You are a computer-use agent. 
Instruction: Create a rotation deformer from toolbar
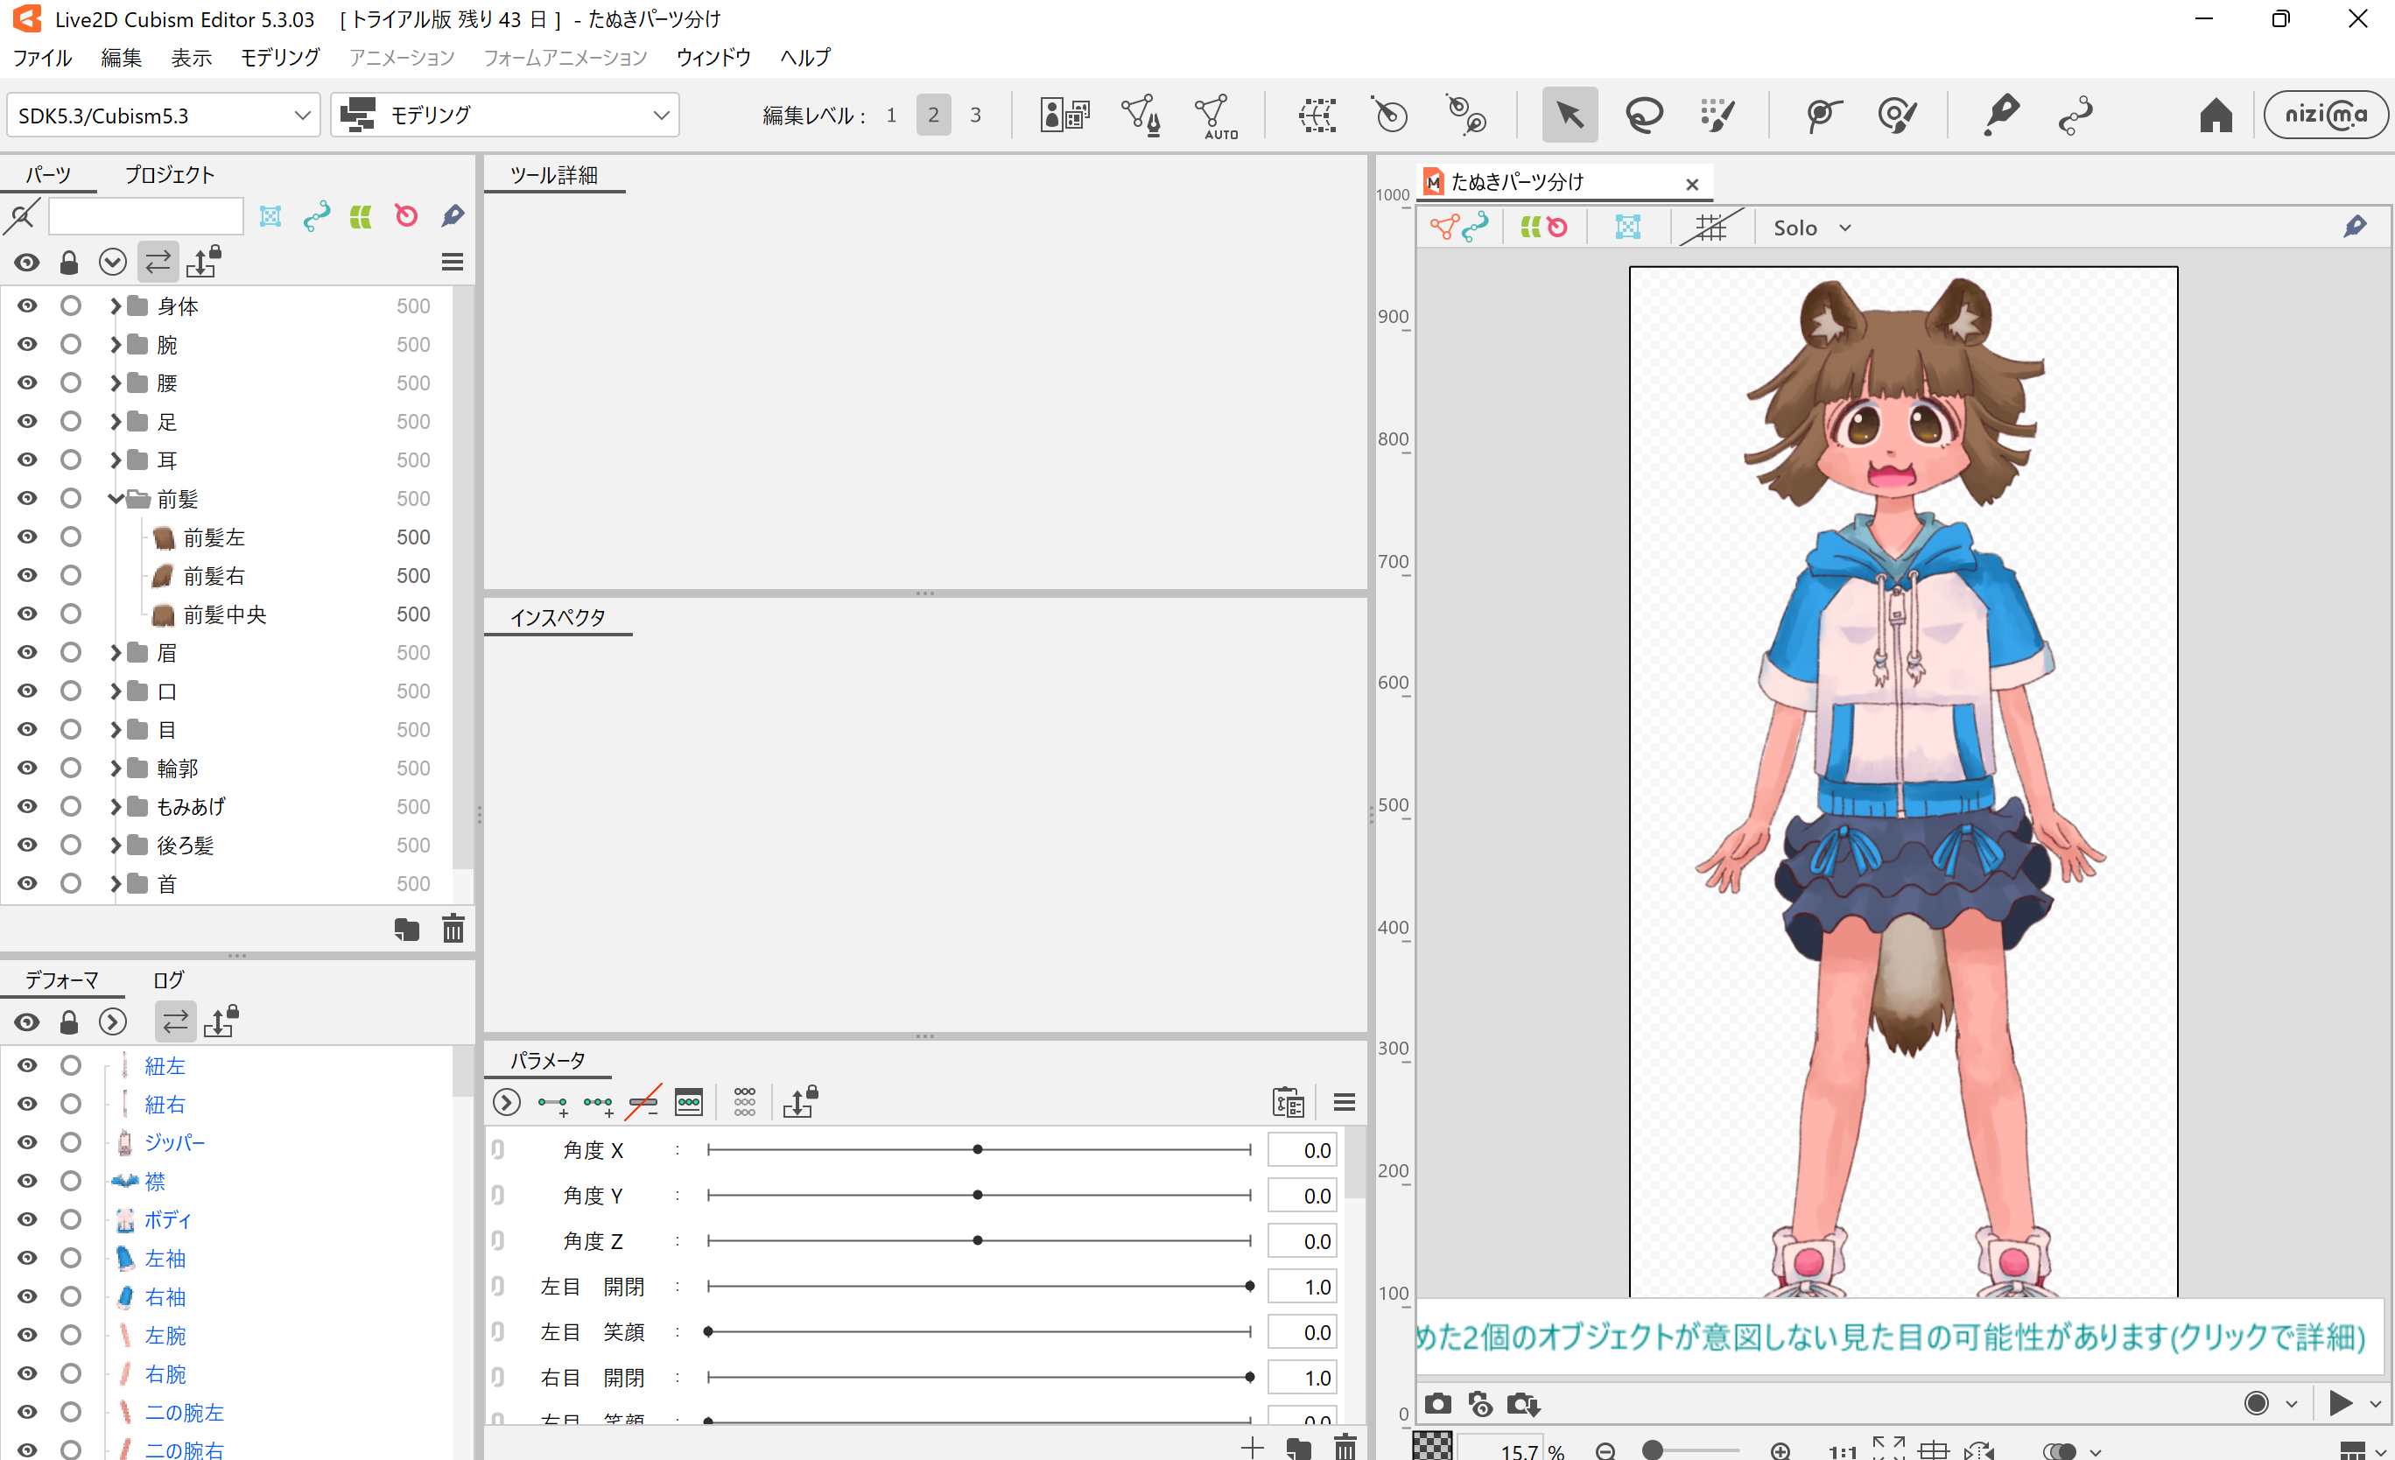coord(1390,115)
